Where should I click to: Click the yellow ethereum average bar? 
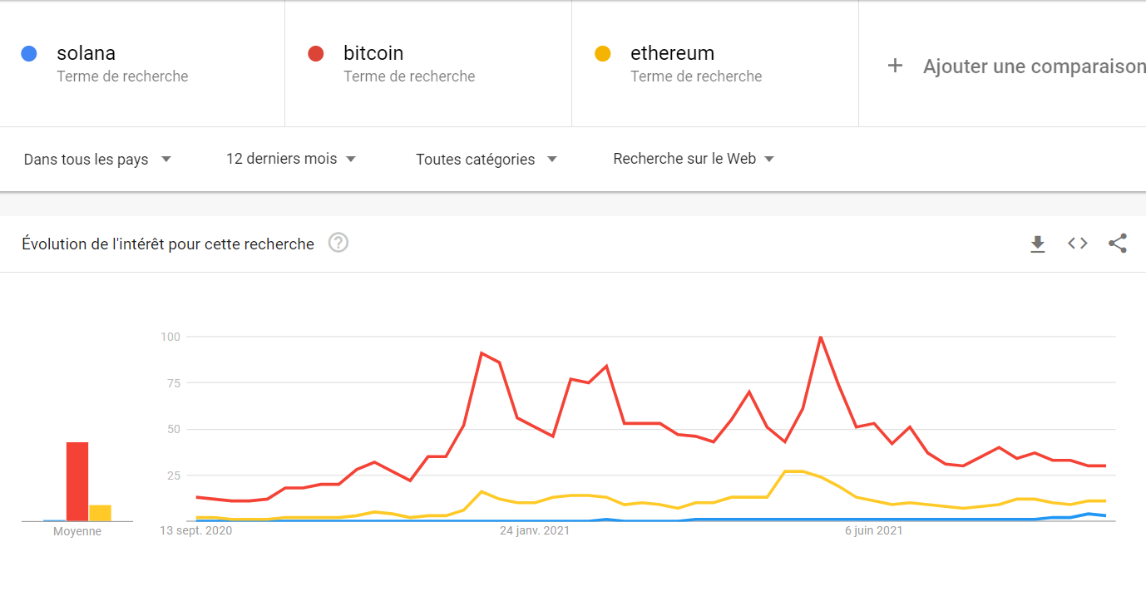pyautogui.click(x=101, y=513)
